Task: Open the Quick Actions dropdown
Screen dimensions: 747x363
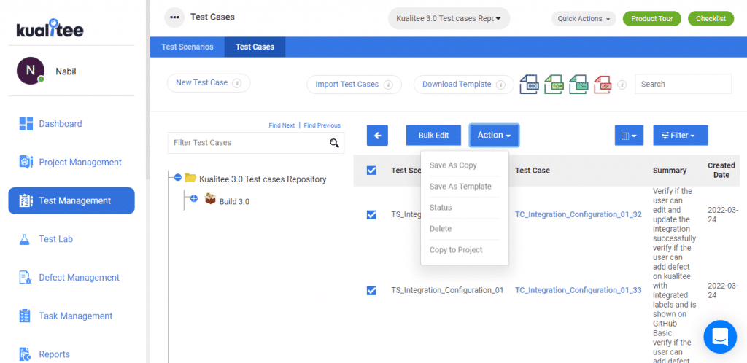Action: [x=584, y=19]
